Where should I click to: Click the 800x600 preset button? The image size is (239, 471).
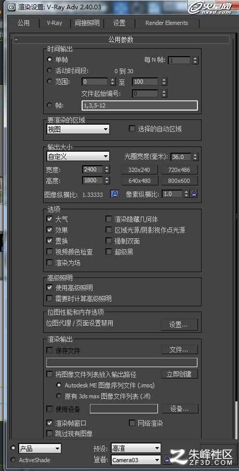(x=179, y=181)
